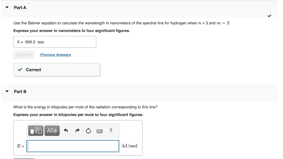This screenshot has width=283, height=159.
Task: Click the green check next to Correct
Action: pyautogui.click(x=20, y=70)
